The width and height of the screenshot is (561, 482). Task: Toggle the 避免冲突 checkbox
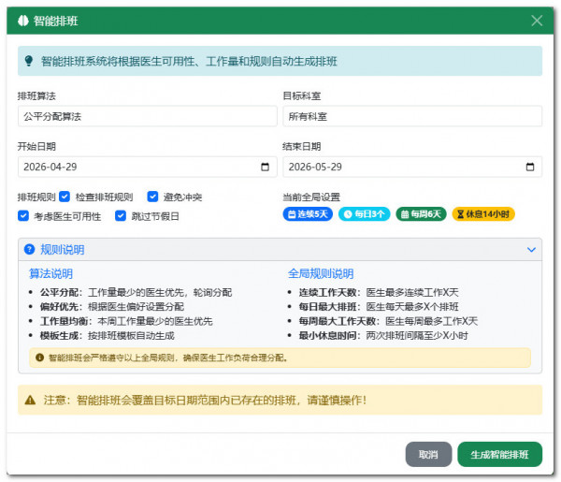click(x=153, y=197)
